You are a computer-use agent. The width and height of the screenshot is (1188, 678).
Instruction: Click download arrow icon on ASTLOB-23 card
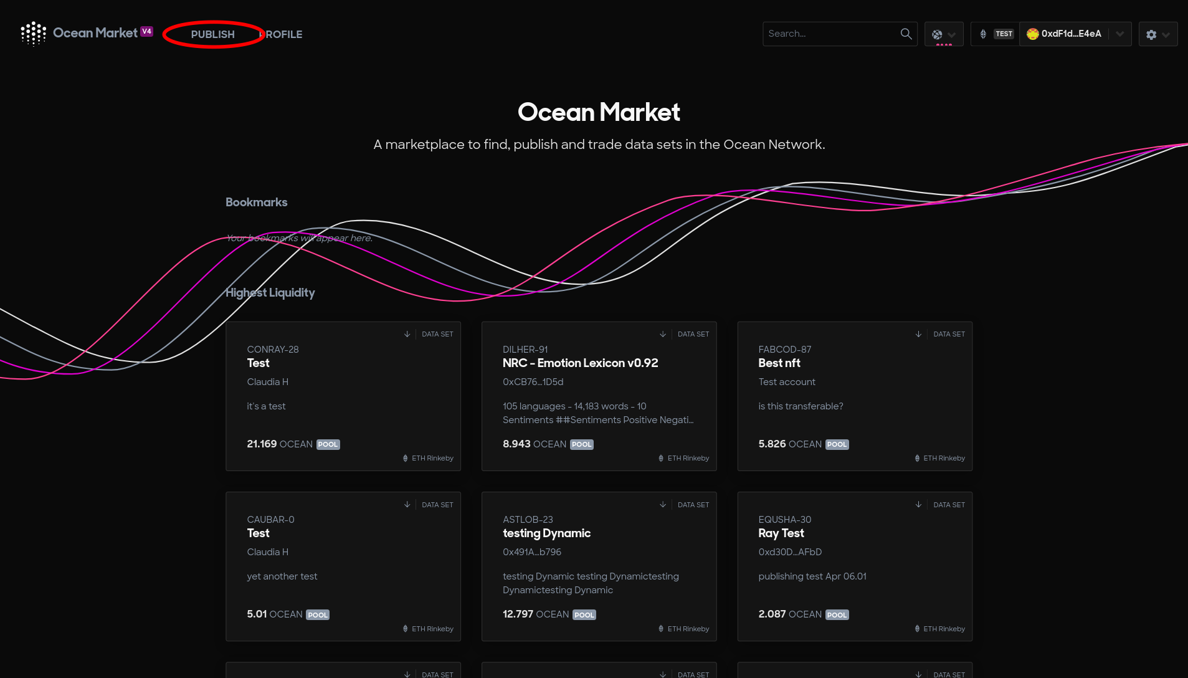coord(663,505)
